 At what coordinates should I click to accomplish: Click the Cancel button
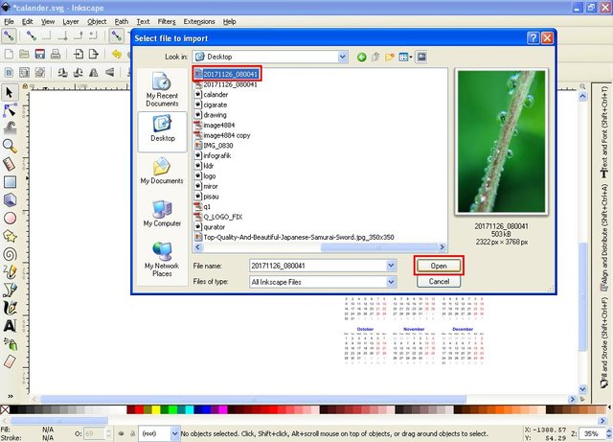pos(439,282)
